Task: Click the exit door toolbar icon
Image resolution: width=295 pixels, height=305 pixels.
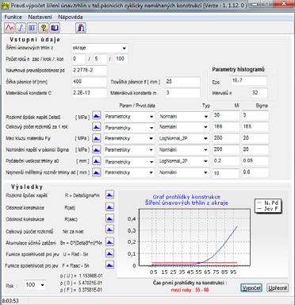Action: (81, 28)
